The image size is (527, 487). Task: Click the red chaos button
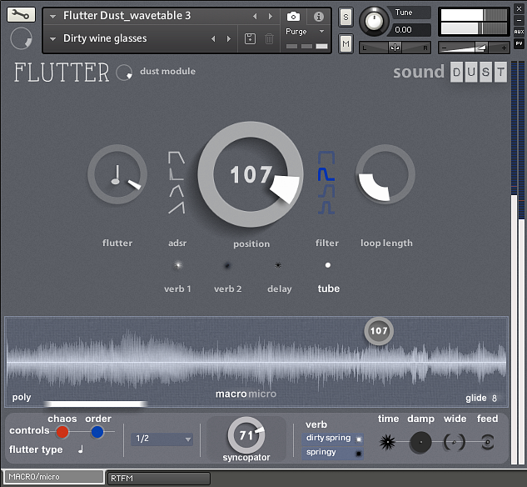pyautogui.click(x=62, y=432)
